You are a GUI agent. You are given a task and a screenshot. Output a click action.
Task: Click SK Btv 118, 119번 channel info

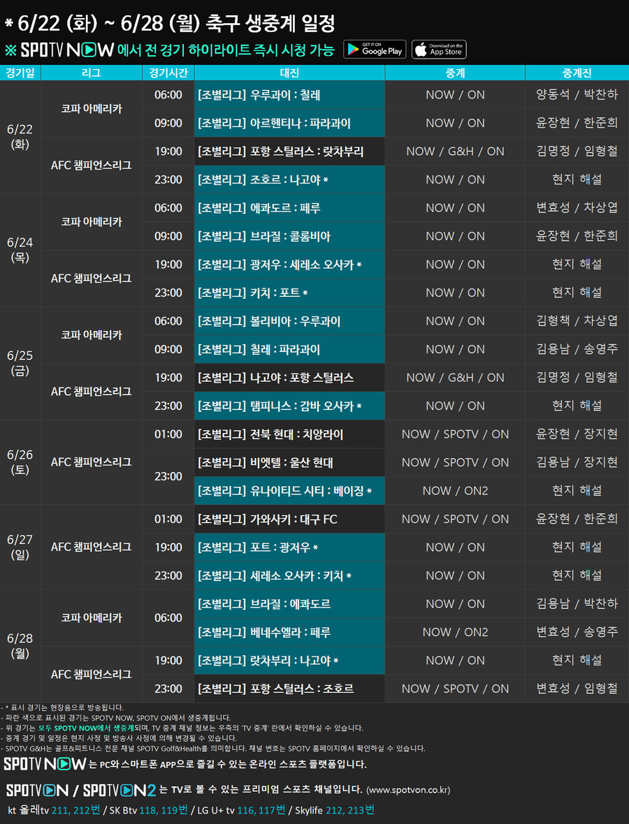(148, 810)
